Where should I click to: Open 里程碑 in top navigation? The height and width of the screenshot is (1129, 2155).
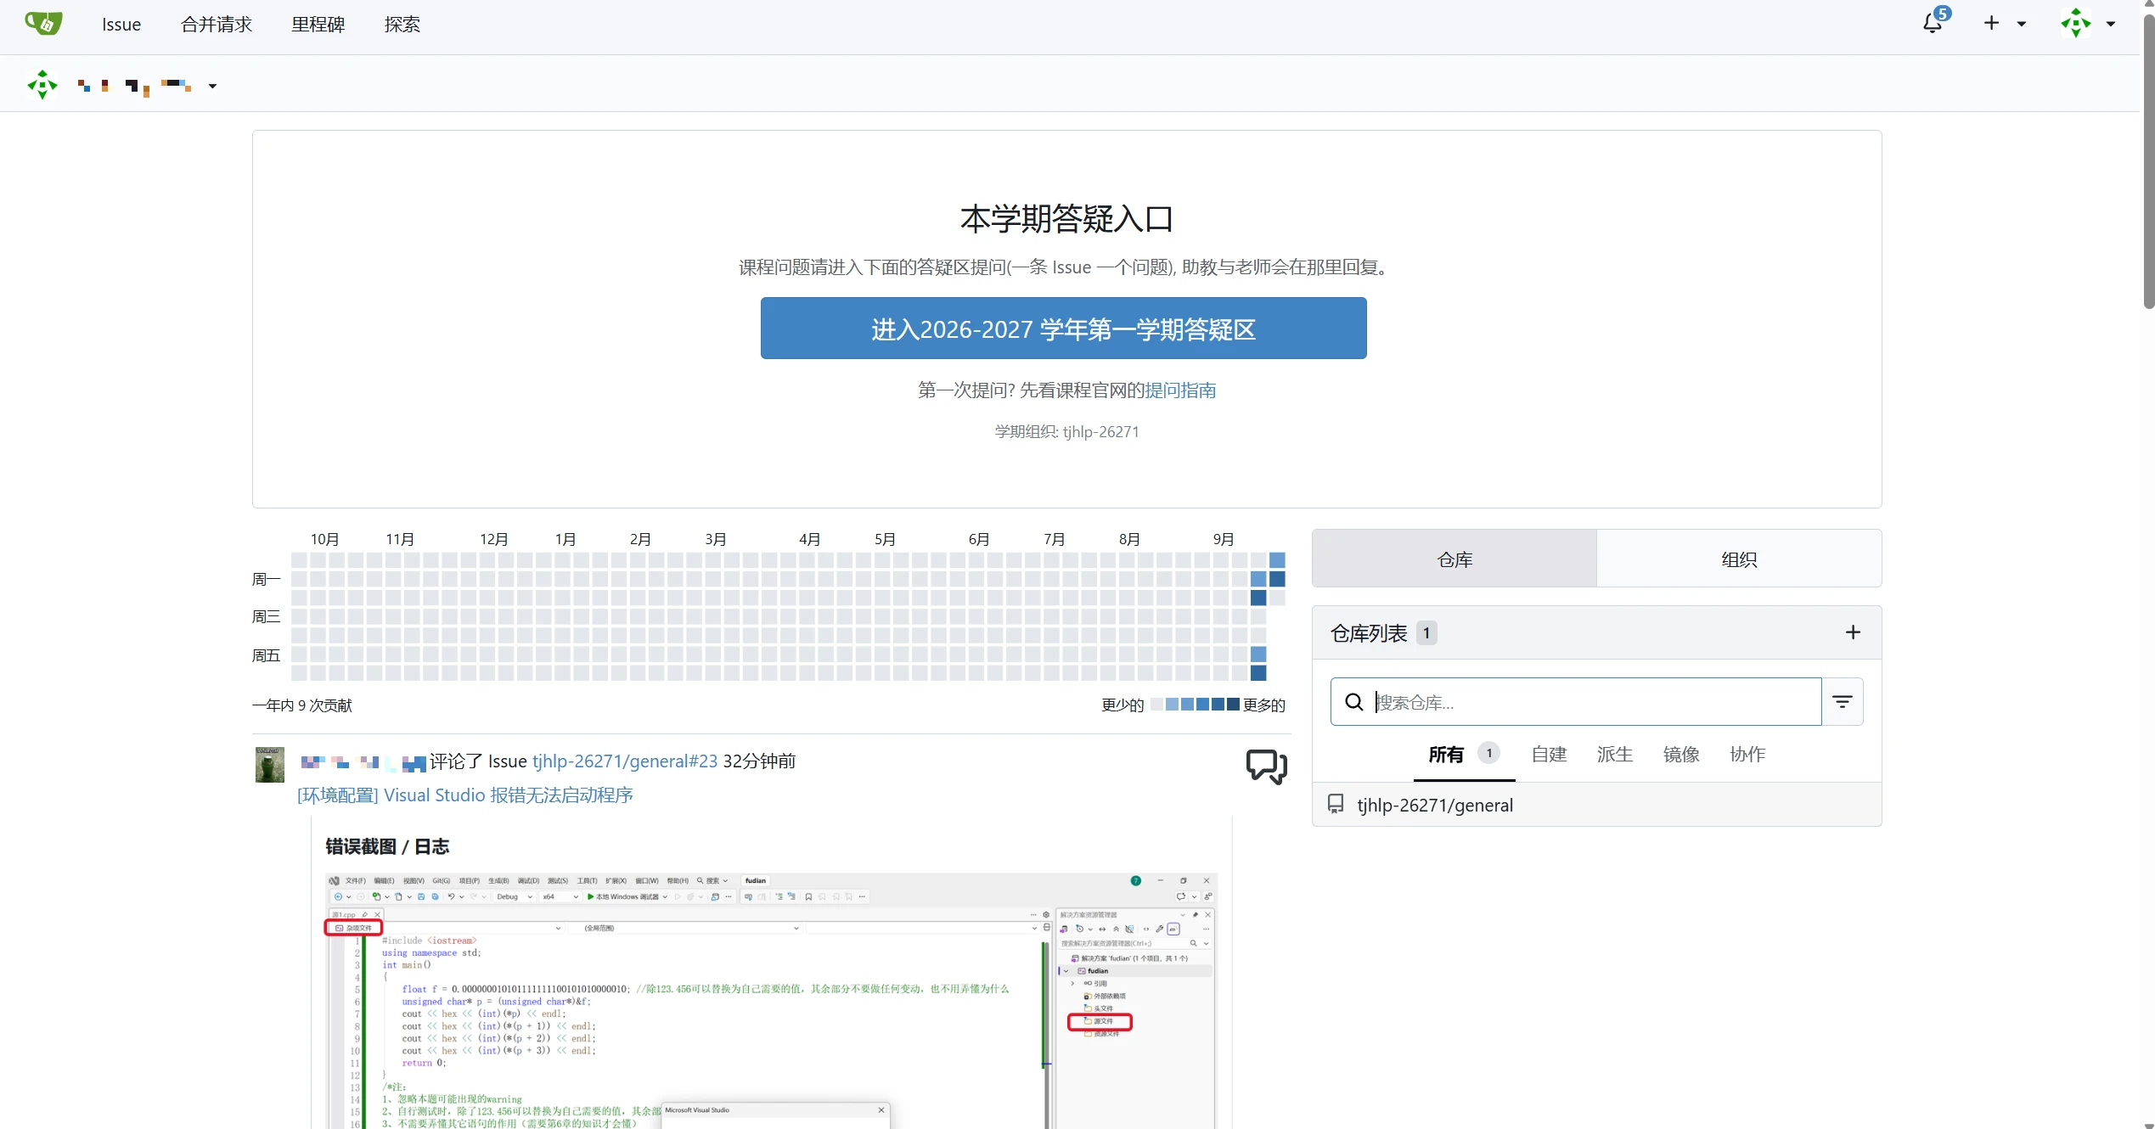coord(318,25)
